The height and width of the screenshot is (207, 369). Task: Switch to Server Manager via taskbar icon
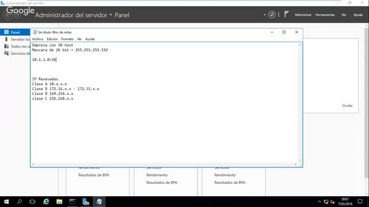[86, 202]
